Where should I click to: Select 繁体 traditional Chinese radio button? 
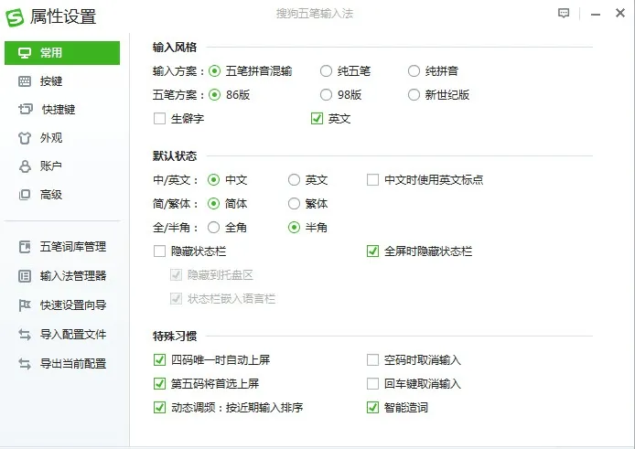[x=294, y=204]
